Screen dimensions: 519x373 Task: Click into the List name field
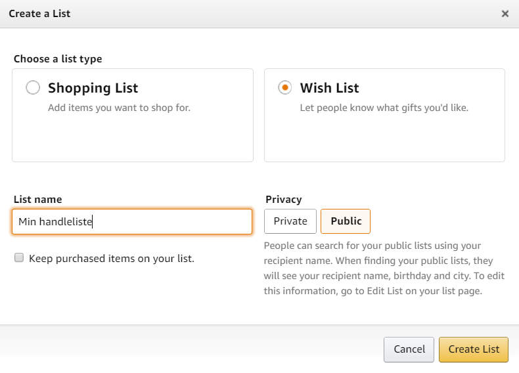[x=132, y=221]
